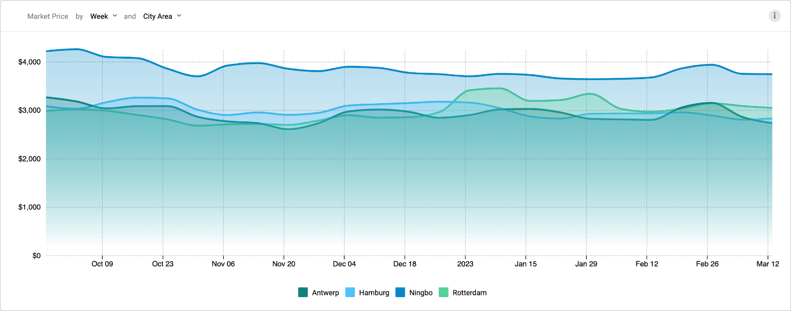This screenshot has width=791, height=311.
Task: Hide the Ningbo series via its label
Action: [x=421, y=293]
